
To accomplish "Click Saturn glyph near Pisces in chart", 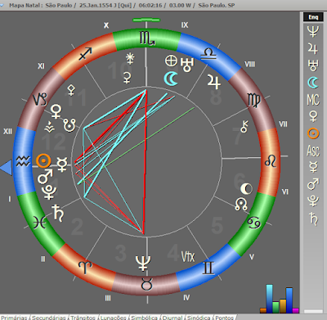I will click(58, 213).
